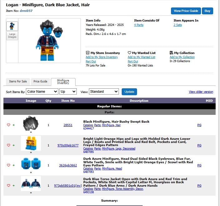220x206 pixels.
Task: Click Add to My Wanted List
Action: [x=141, y=57]
